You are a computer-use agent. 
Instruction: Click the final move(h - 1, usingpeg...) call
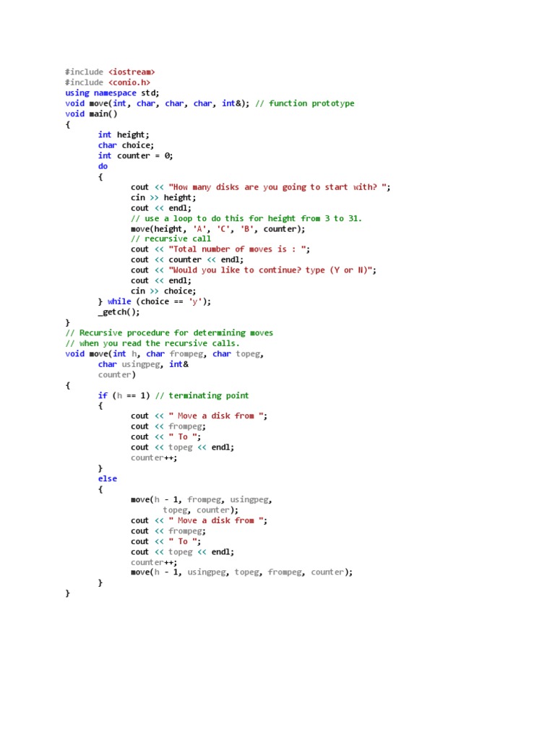pos(241,572)
